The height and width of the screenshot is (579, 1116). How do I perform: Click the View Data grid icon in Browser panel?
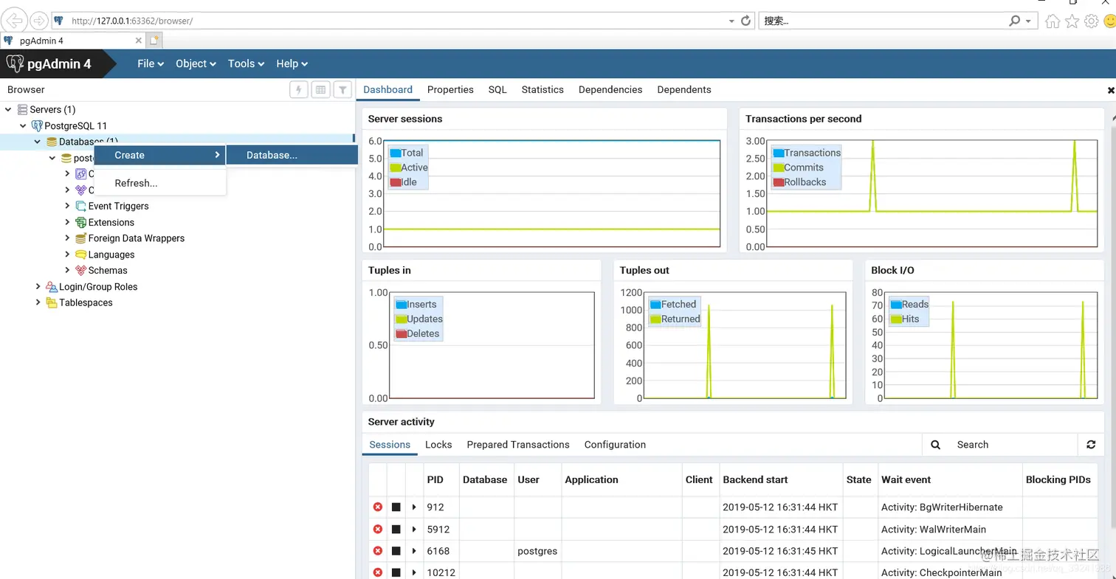pyautogui.click(x=320, y=90)
